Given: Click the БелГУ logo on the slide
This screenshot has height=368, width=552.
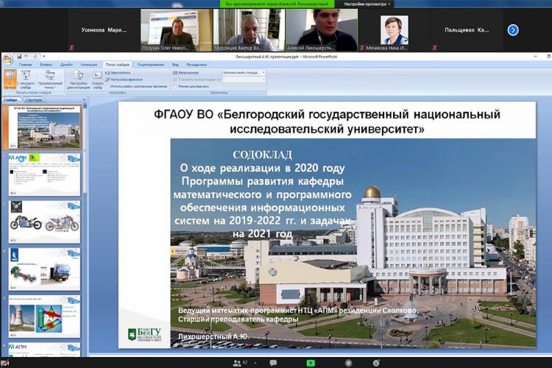Looking at the screenshot, I should click(x=145, y=335).
